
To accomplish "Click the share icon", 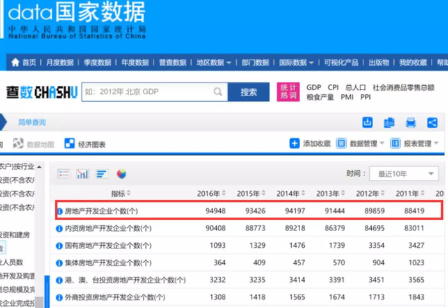I will (x=432, y=123).
